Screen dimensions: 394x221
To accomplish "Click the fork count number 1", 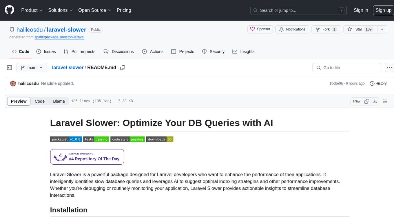I will pos(334,29).
